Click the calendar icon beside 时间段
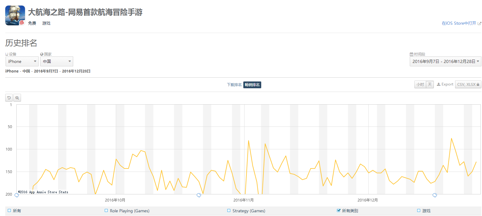The image size is (482, 216). tap(411, 54)
